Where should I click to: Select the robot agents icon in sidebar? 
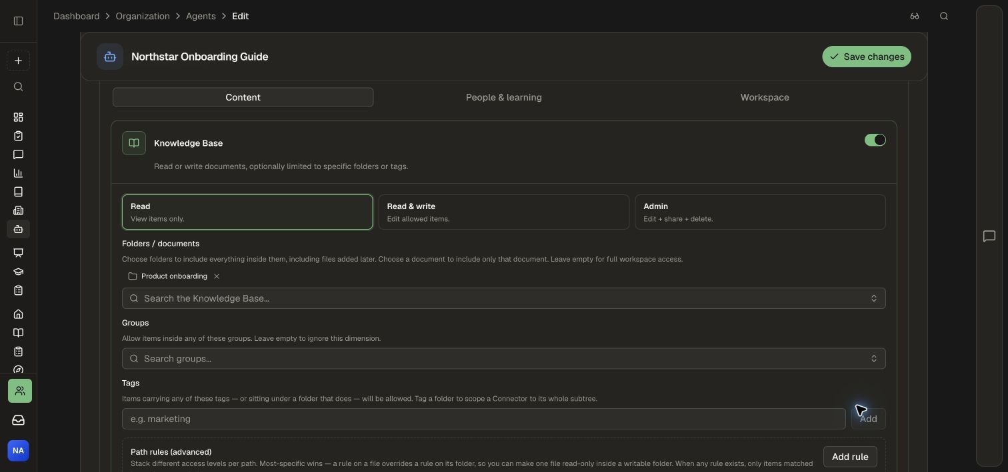(19, 229)
